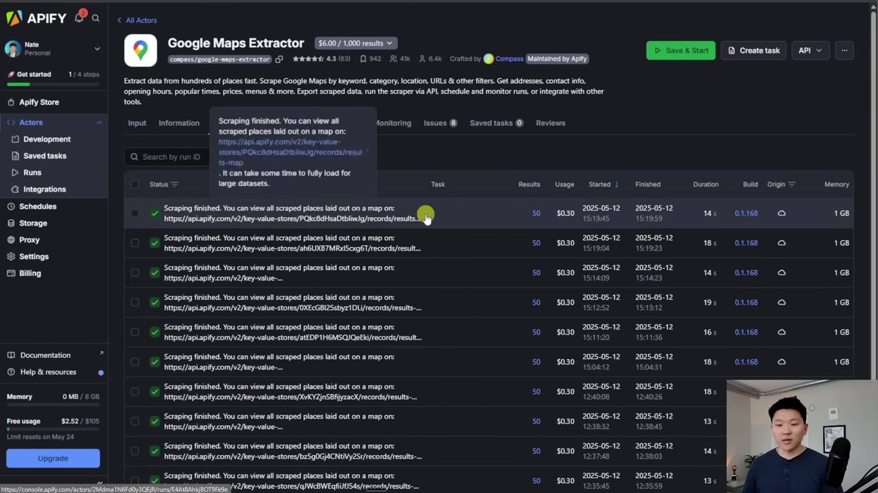Click the Save & Start button
The image size is (878, 493).
pos(681,50)
